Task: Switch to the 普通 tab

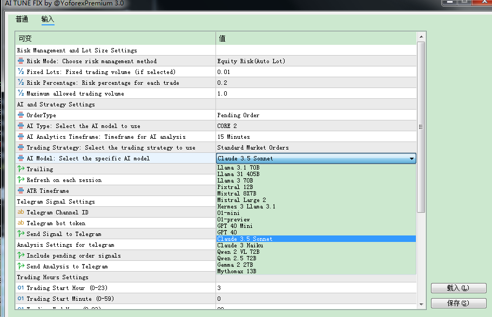Action: coord(22,19)
